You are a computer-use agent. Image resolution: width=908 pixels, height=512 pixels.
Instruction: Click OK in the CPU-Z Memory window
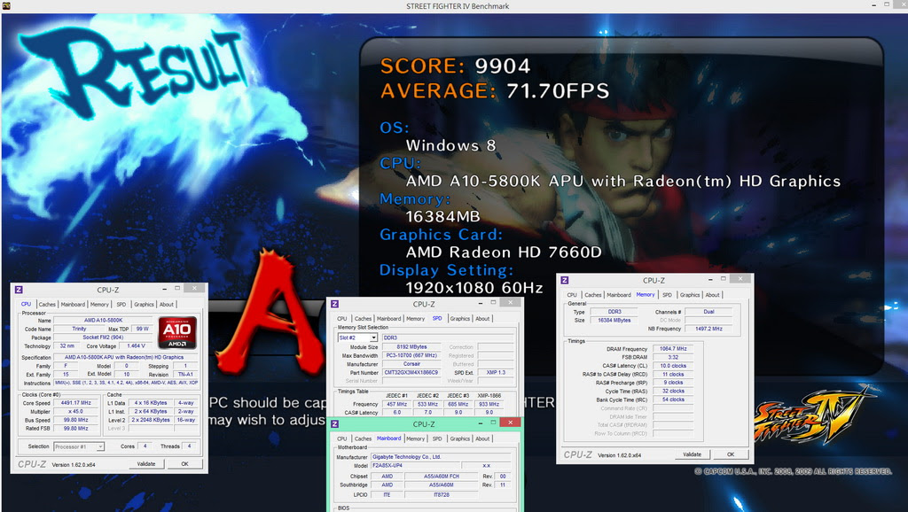coord(731,454)
